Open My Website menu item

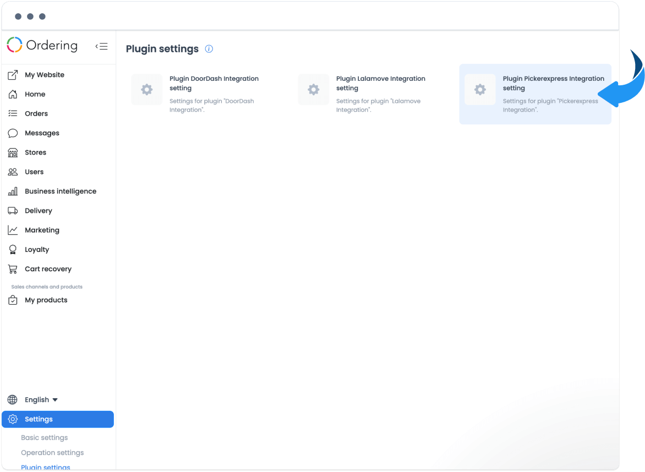[45, 75]
